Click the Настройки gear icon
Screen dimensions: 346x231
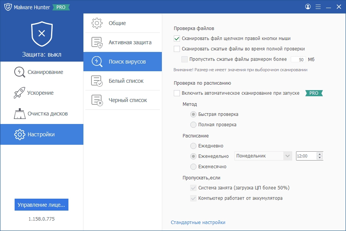tap(20, 134)
